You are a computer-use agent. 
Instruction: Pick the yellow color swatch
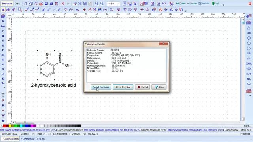click(x=10, y=126)
